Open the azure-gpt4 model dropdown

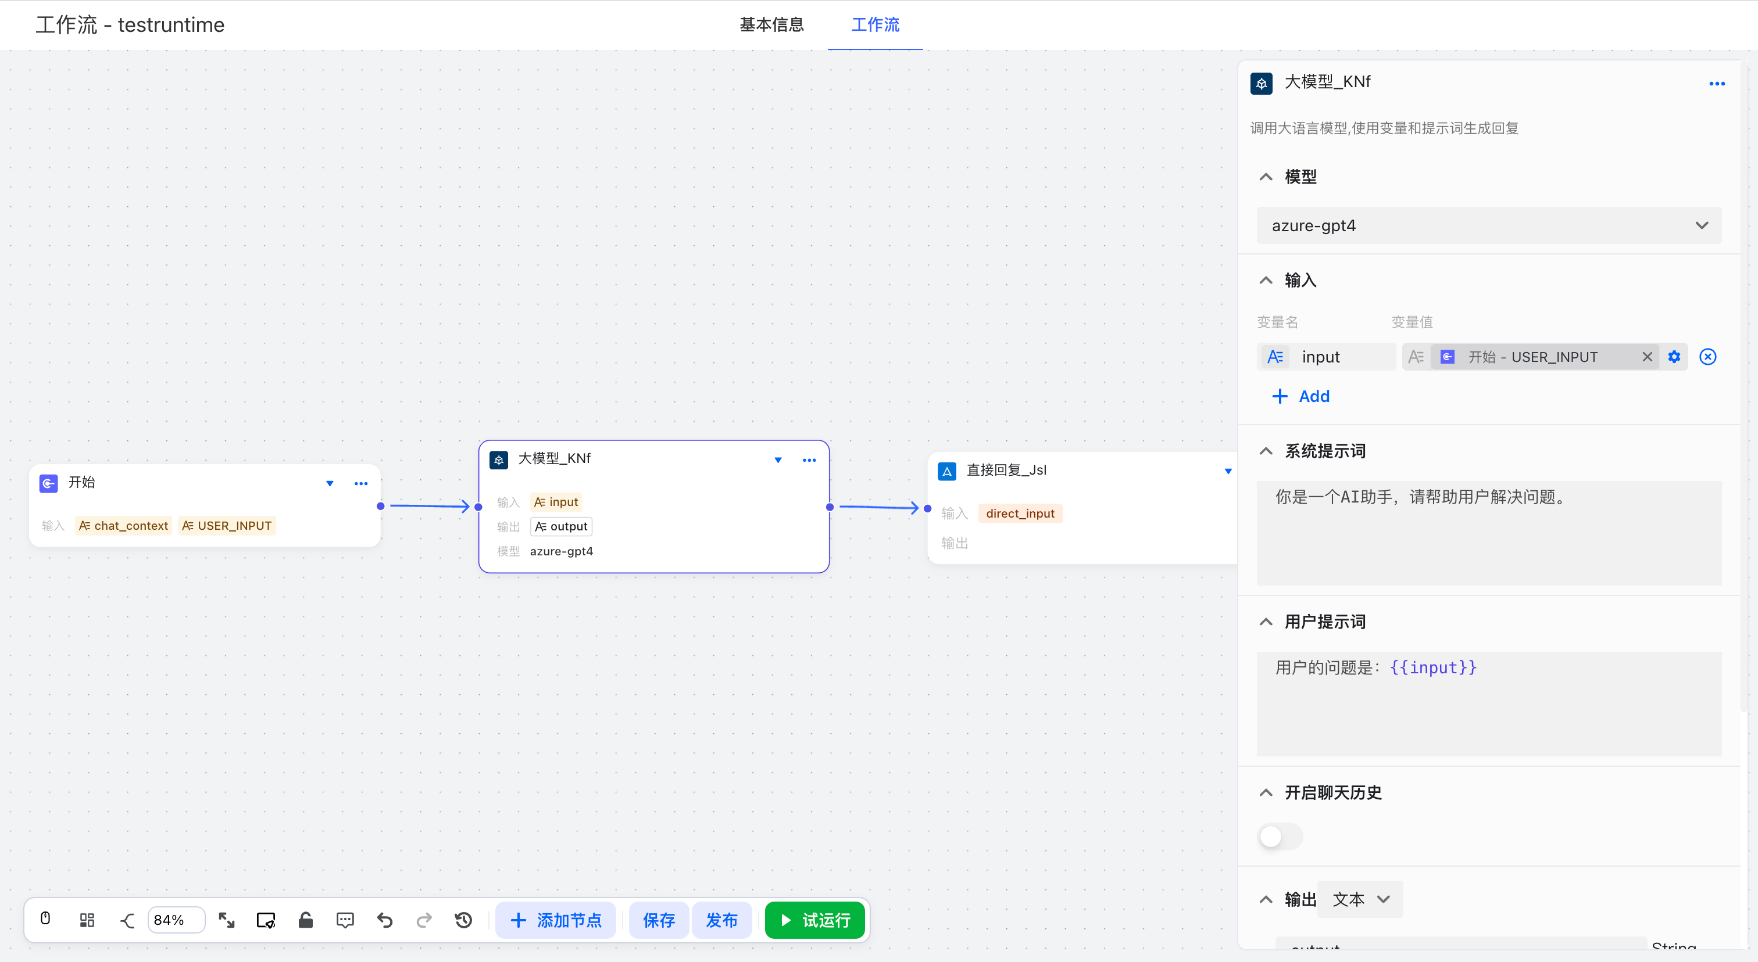tap(1488, 225)
